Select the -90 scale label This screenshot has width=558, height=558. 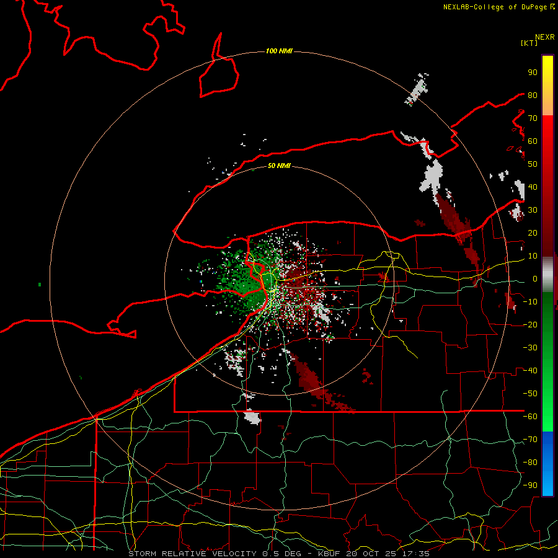click(x=530, y=485)
